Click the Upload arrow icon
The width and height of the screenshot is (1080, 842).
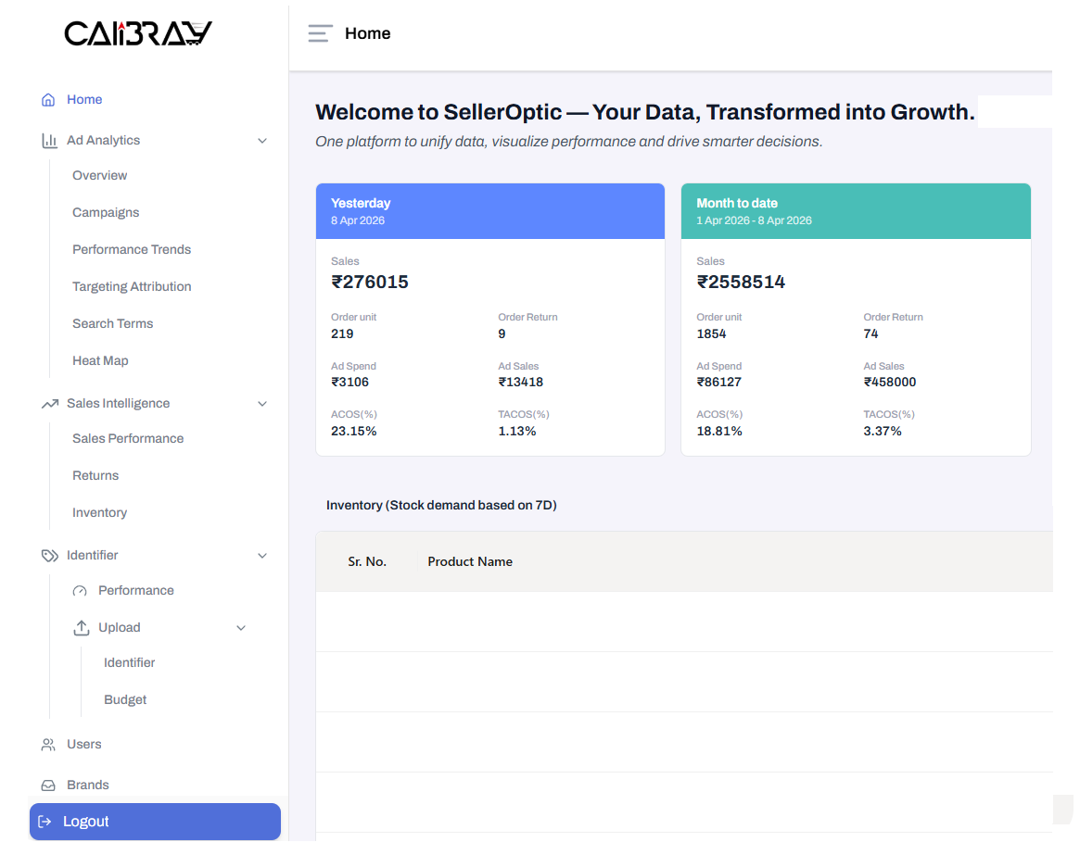(81, 628)
